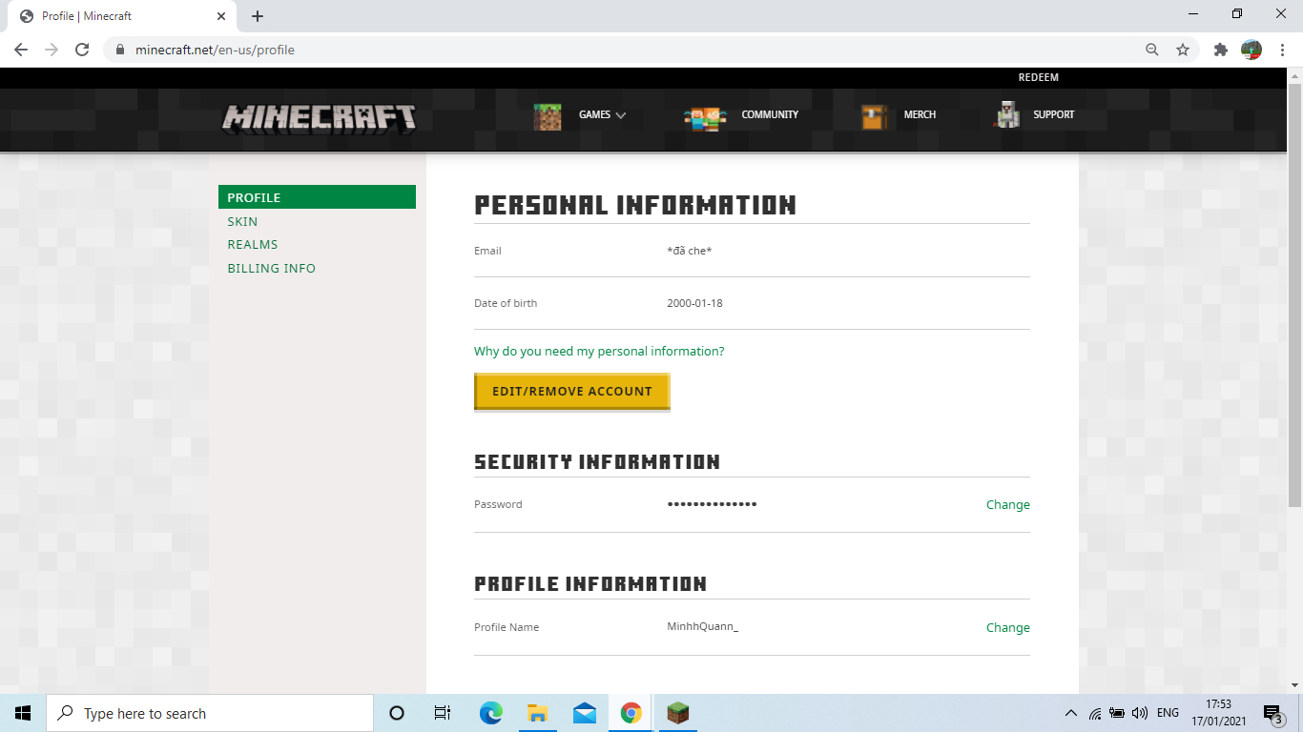The height and width of the screenshot is (732, 1303).
Task: Click the date of birth value 2000-01-18
Action: point(695,303)
